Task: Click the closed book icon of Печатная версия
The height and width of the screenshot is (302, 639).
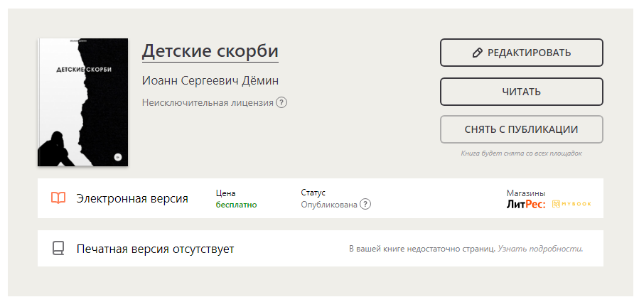Action: (58, 249)
